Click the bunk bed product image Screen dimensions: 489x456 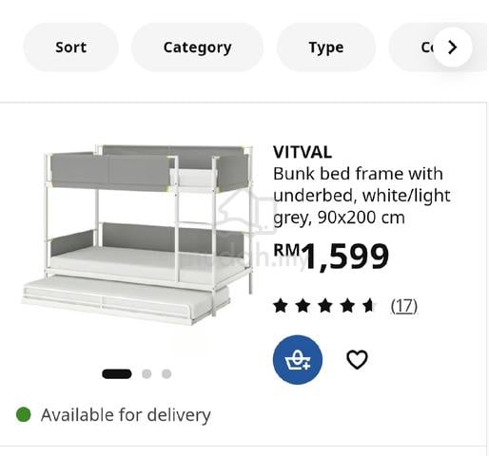click(x=138, y=235)
